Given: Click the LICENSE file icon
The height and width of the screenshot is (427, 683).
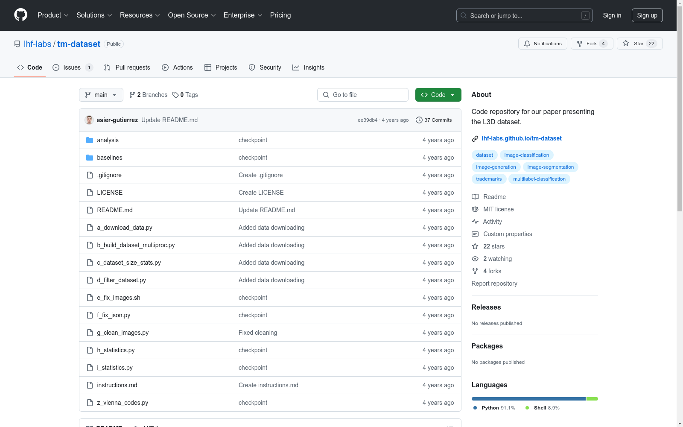Looking at the screenshot, I should pos(90,193).
